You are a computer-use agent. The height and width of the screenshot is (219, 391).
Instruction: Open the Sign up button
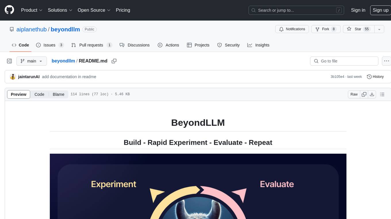380,10
